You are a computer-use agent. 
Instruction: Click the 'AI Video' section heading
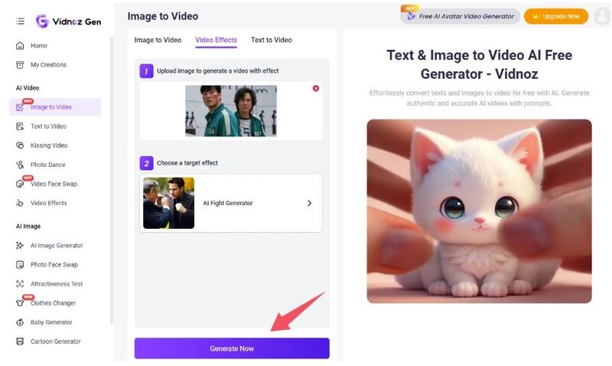pos(28,88)
